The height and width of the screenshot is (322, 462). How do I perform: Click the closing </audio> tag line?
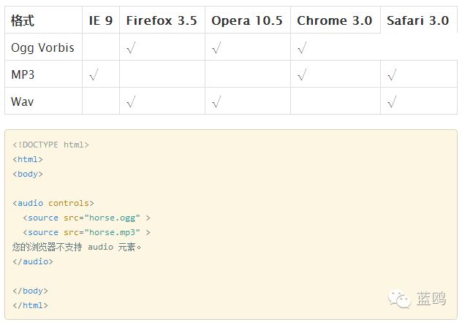[x=33, y=261]
